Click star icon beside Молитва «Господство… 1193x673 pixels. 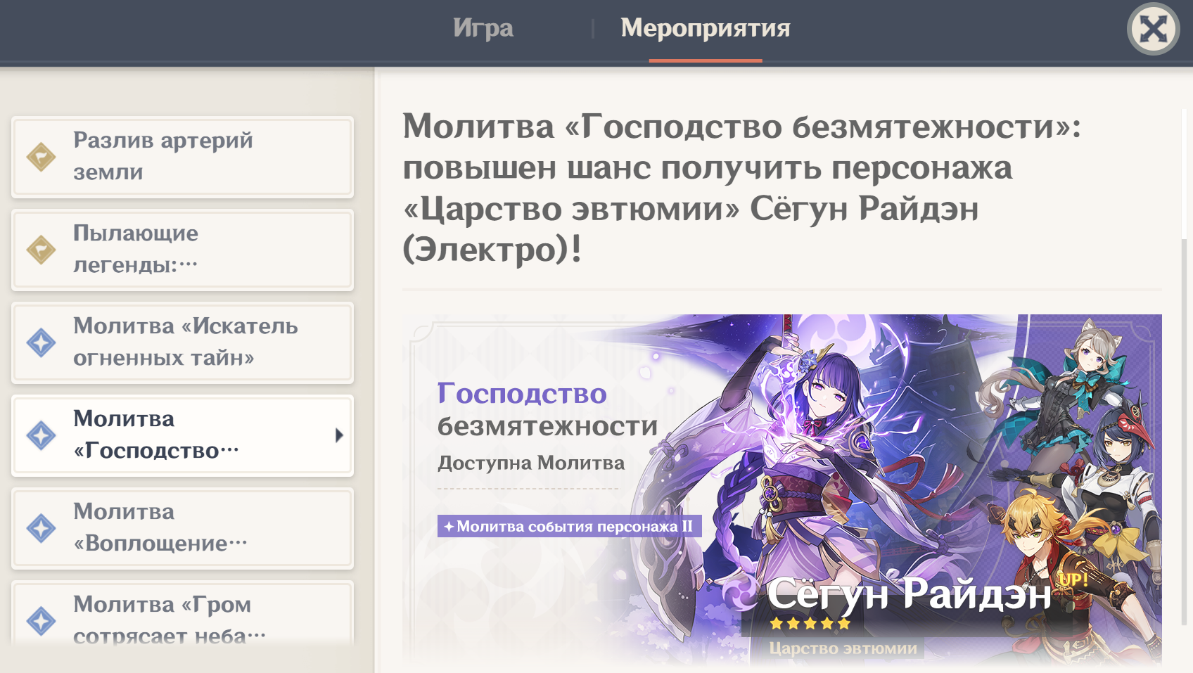coord(41,435)
